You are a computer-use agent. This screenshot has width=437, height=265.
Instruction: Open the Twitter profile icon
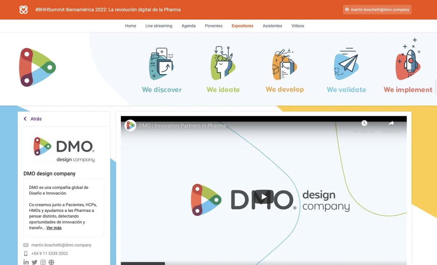click(35, 262)
